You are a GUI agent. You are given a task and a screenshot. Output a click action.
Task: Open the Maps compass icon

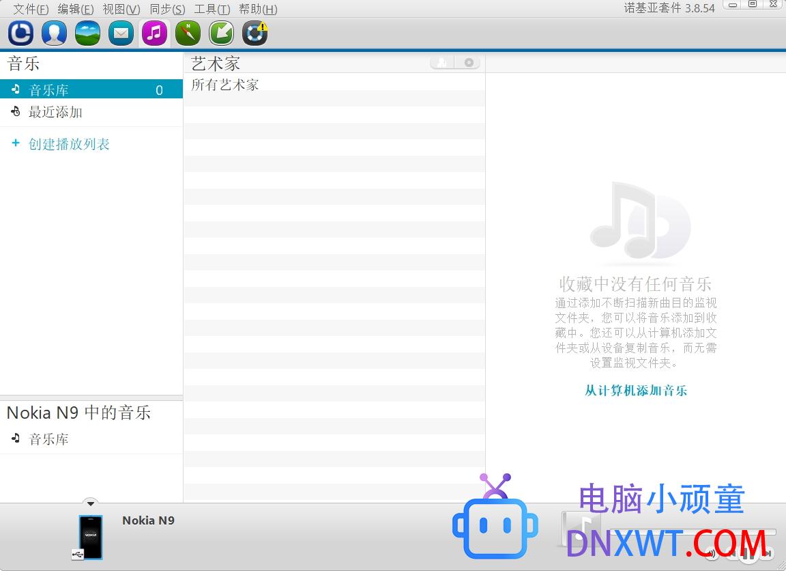coord(188,33)
